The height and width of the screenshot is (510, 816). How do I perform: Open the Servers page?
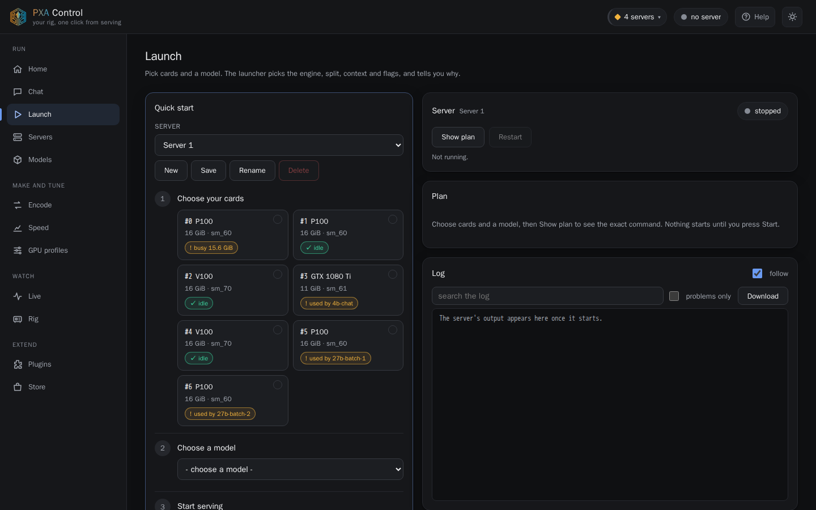63,137
